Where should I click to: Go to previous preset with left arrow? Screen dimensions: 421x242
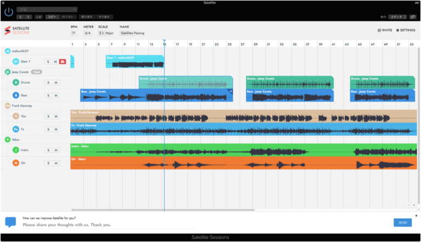(x=20, y=17)
